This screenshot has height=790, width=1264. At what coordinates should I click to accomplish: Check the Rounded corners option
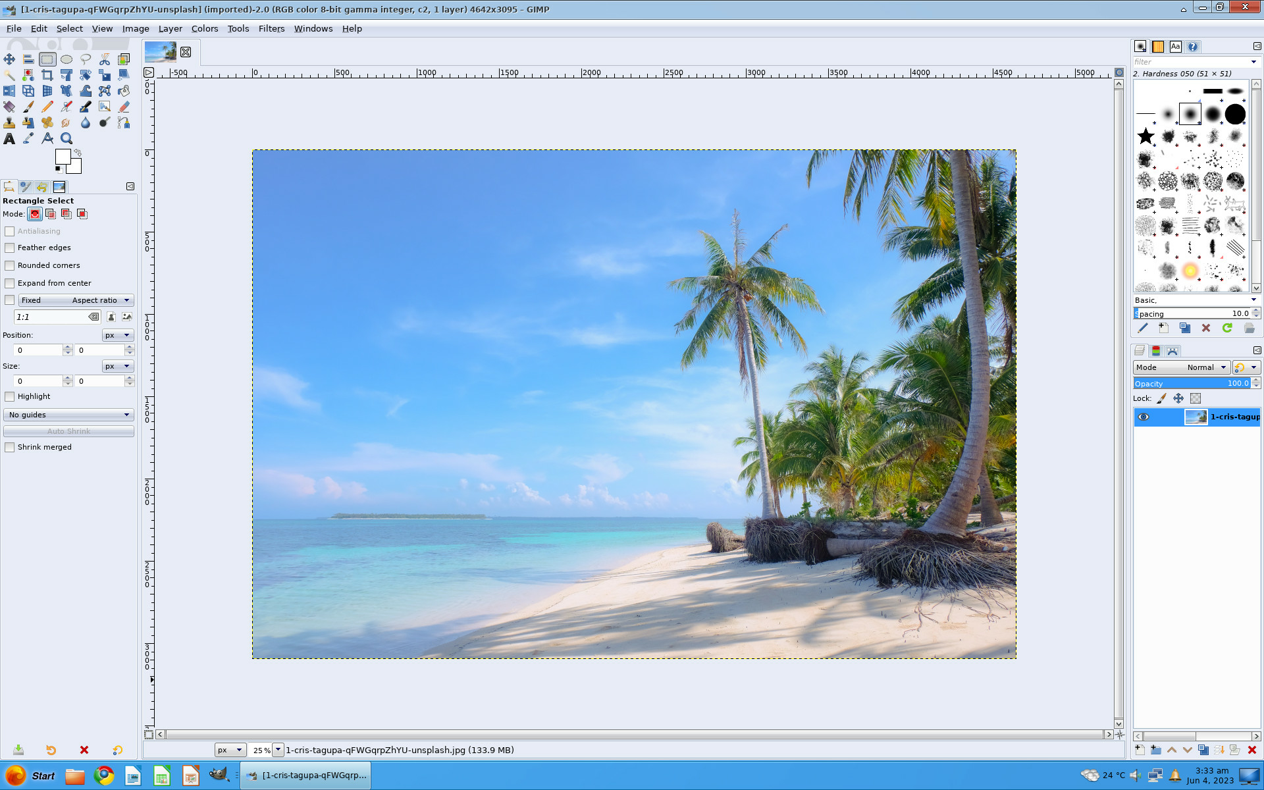click(10, 265)
